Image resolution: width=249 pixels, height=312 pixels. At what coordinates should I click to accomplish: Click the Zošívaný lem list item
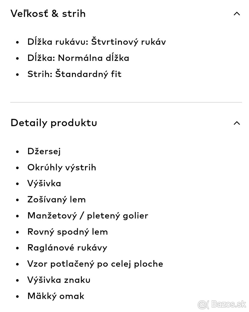pyautogui.click(x=56, y=199)
